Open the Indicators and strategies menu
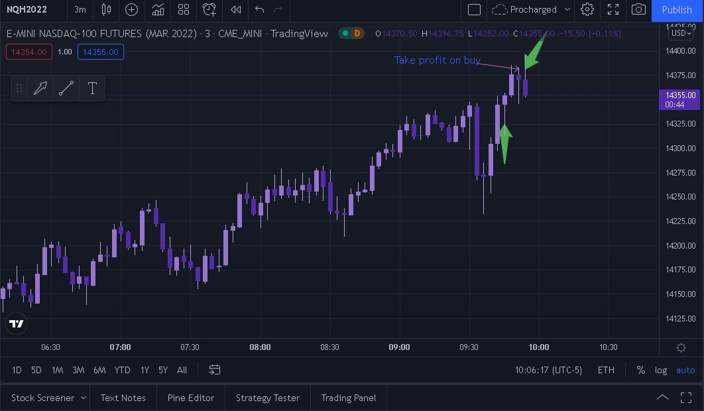Image resolution: width=704 pixels, height=411 pixels. pos(158,9)
